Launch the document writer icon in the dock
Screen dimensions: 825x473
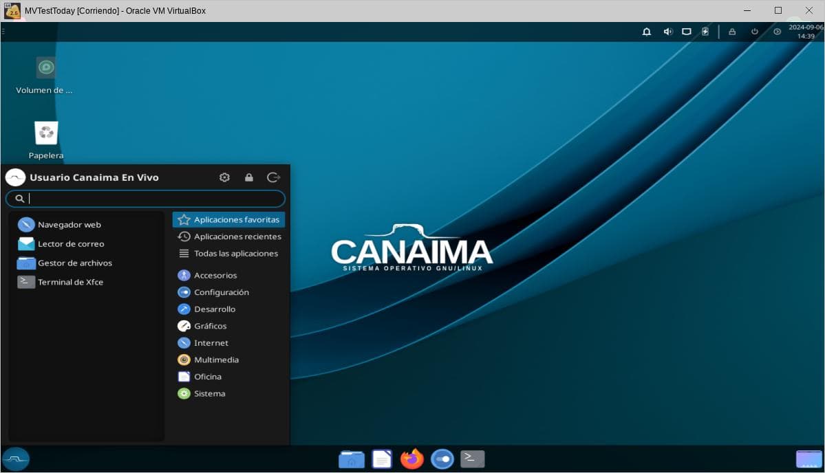[x=382, y=459]
